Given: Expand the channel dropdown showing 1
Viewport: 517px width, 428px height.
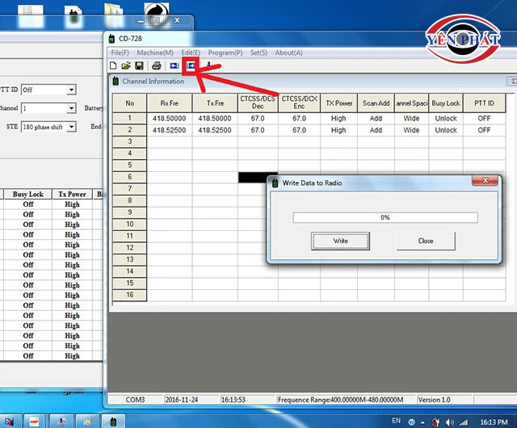Looking at the screenshot, I should click(x=72, y=108).
